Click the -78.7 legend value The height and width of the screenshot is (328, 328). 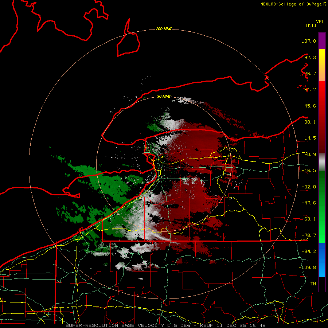pos(309,235)
